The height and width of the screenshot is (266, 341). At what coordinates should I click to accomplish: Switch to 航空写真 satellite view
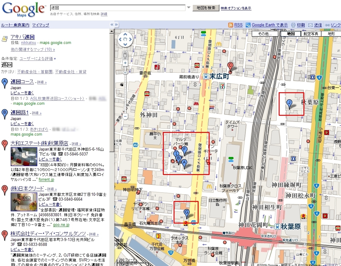click(x=311, y=34)
